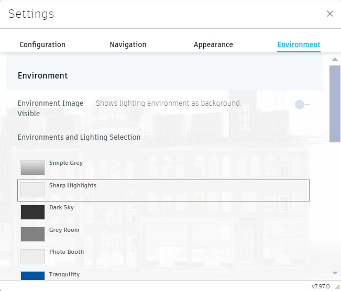Screen dimensions: 341x291
Task: Choose the Grey Room thumbnail swatch
Action: pyautogui.click(x=32, y=234)
